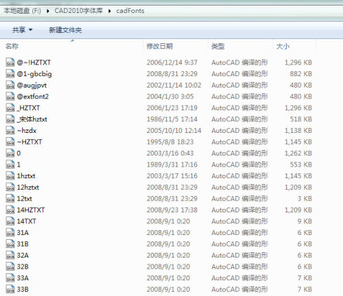Click the 类型 column header

[x=240, y=47]
